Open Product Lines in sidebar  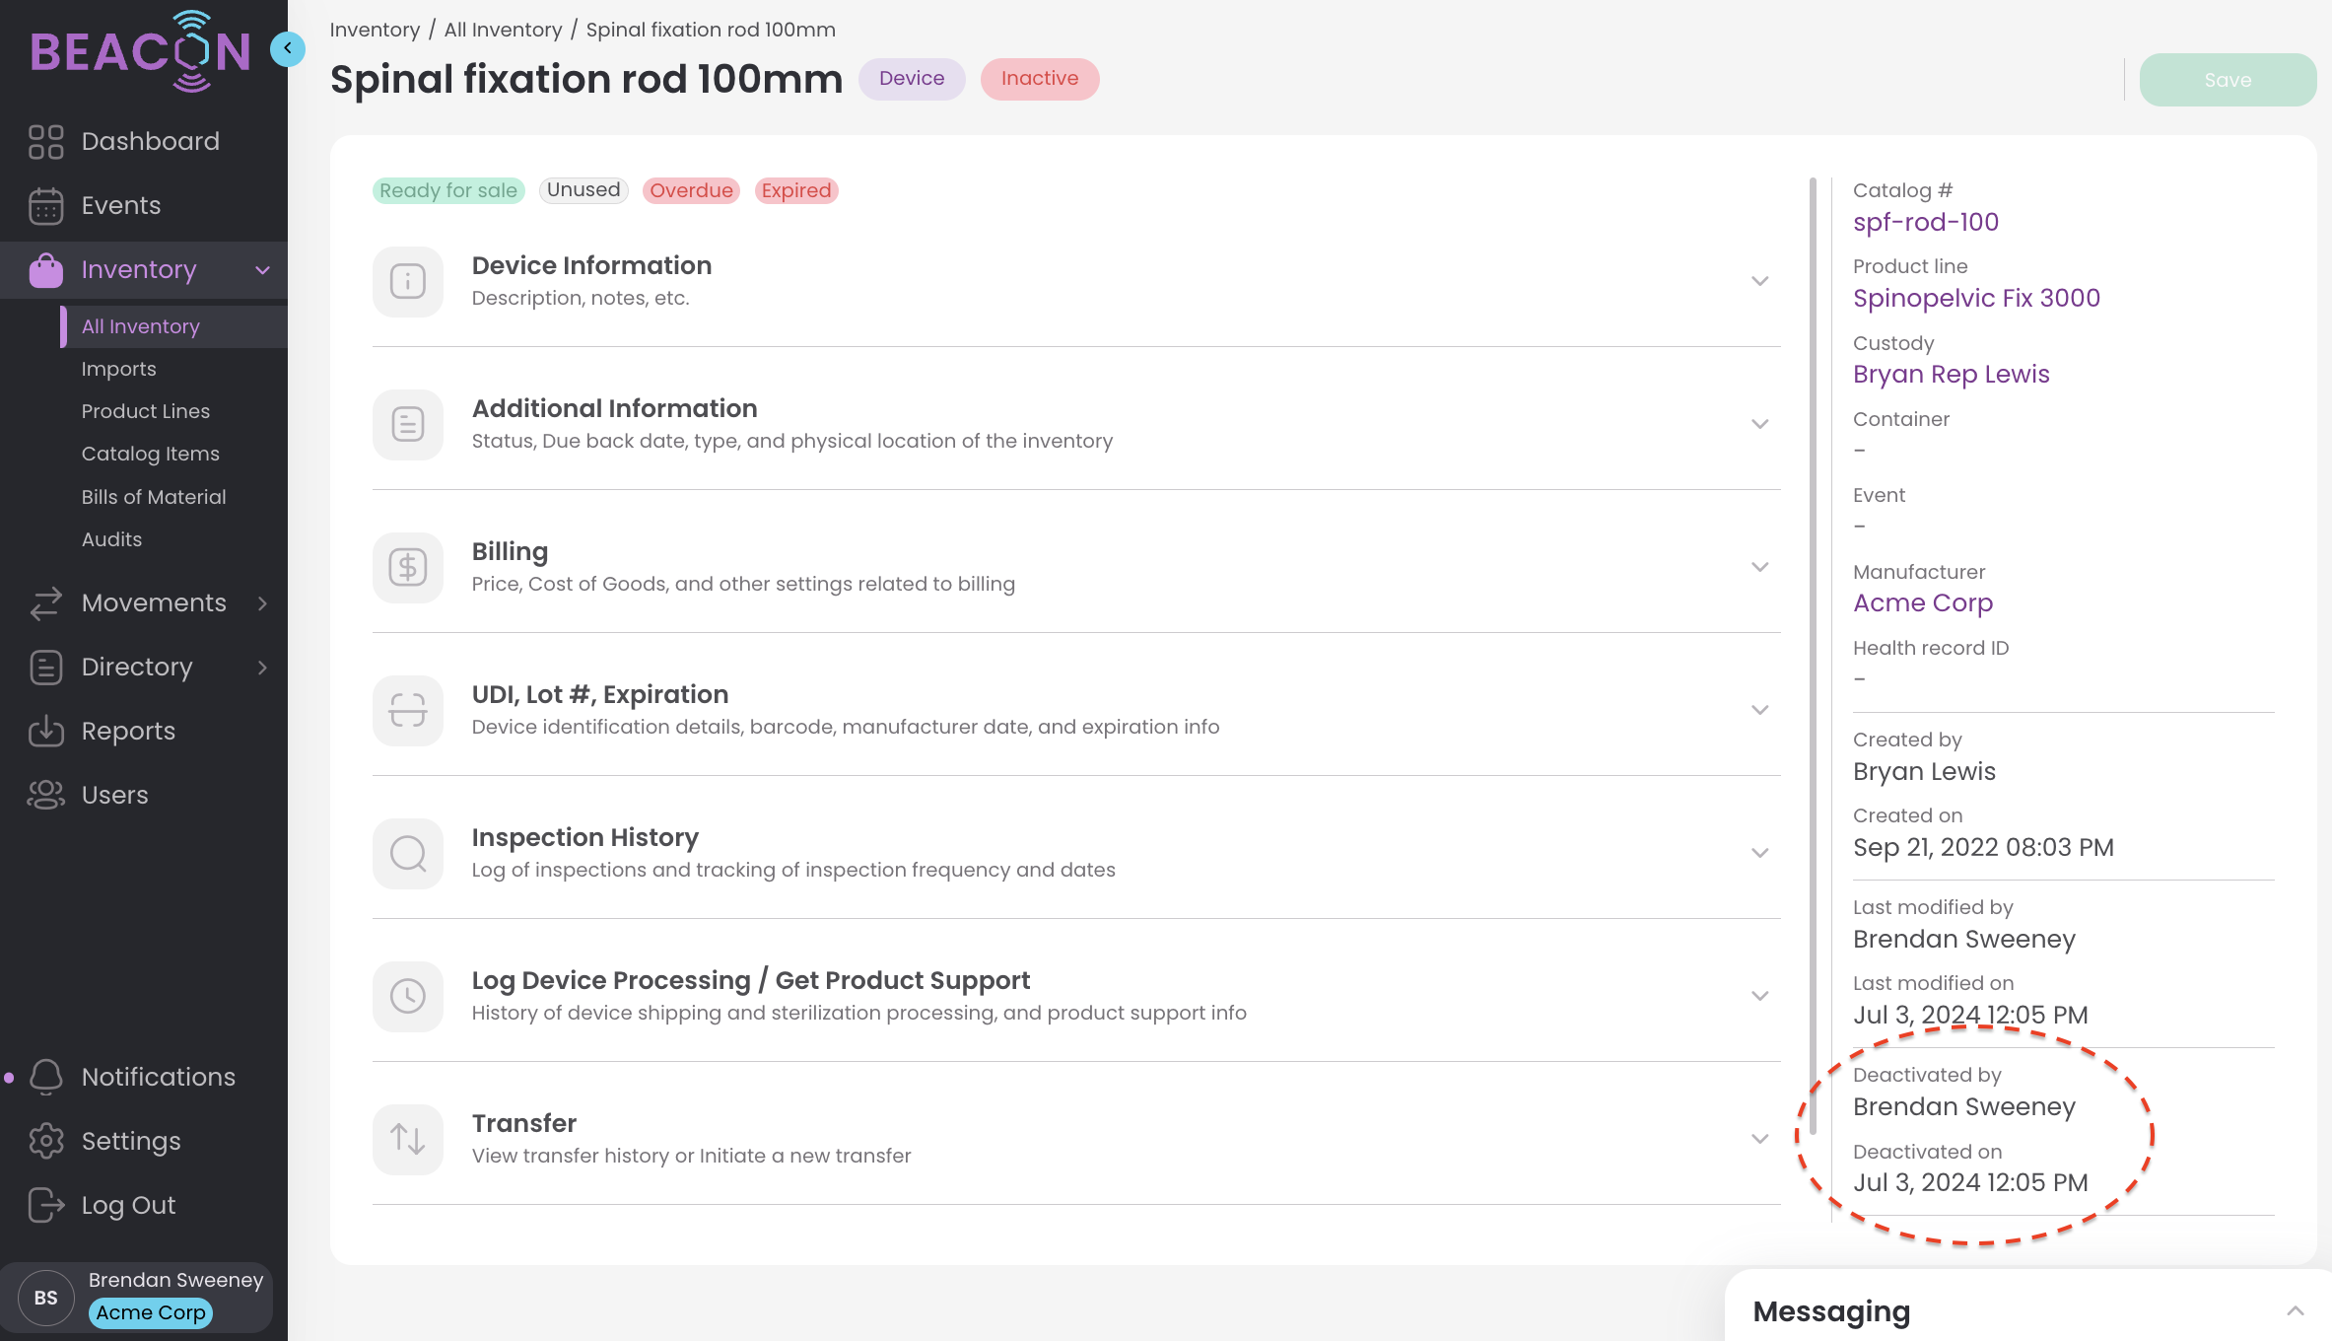point(145,411)
